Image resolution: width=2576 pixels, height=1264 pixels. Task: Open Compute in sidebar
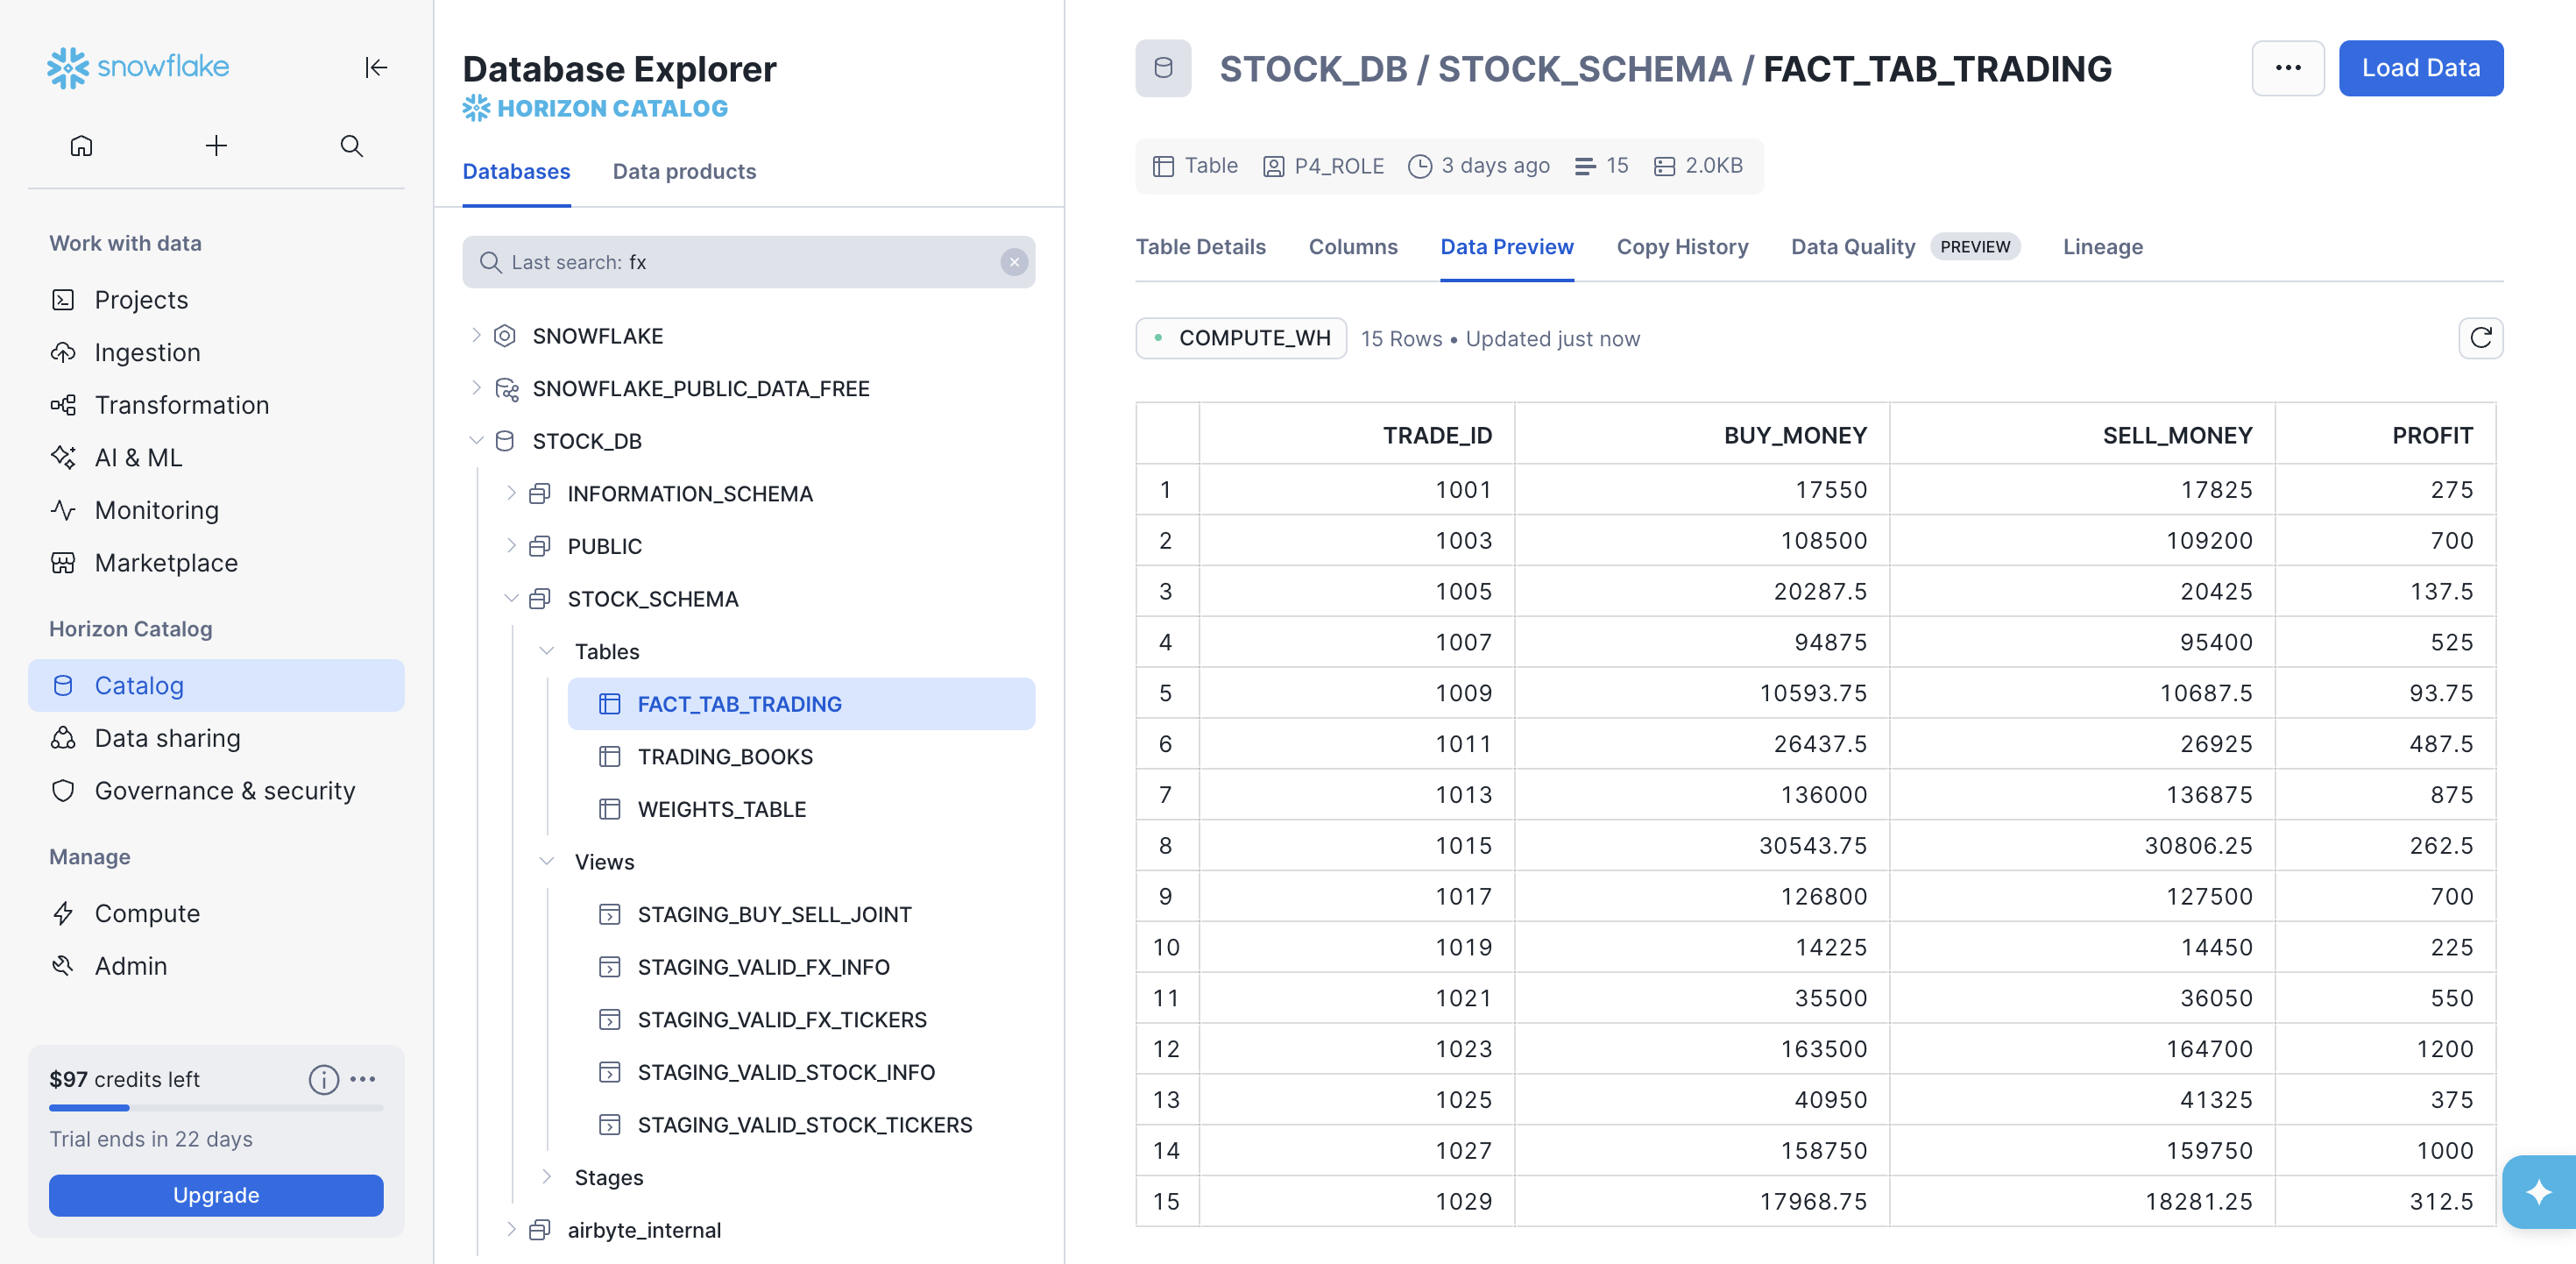coord(216,912)
